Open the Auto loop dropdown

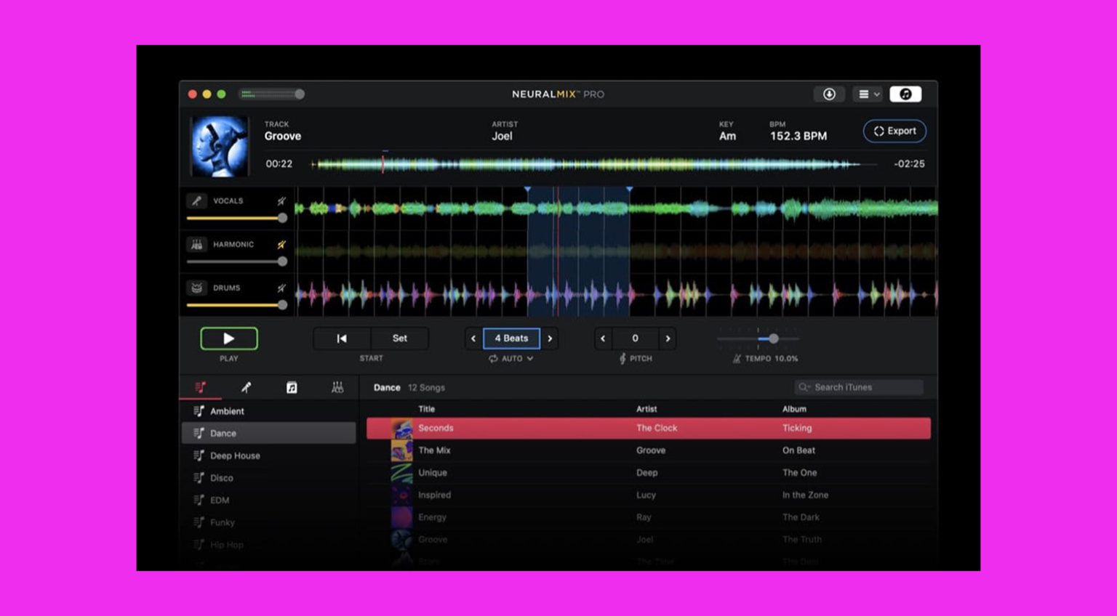(511, 358)
